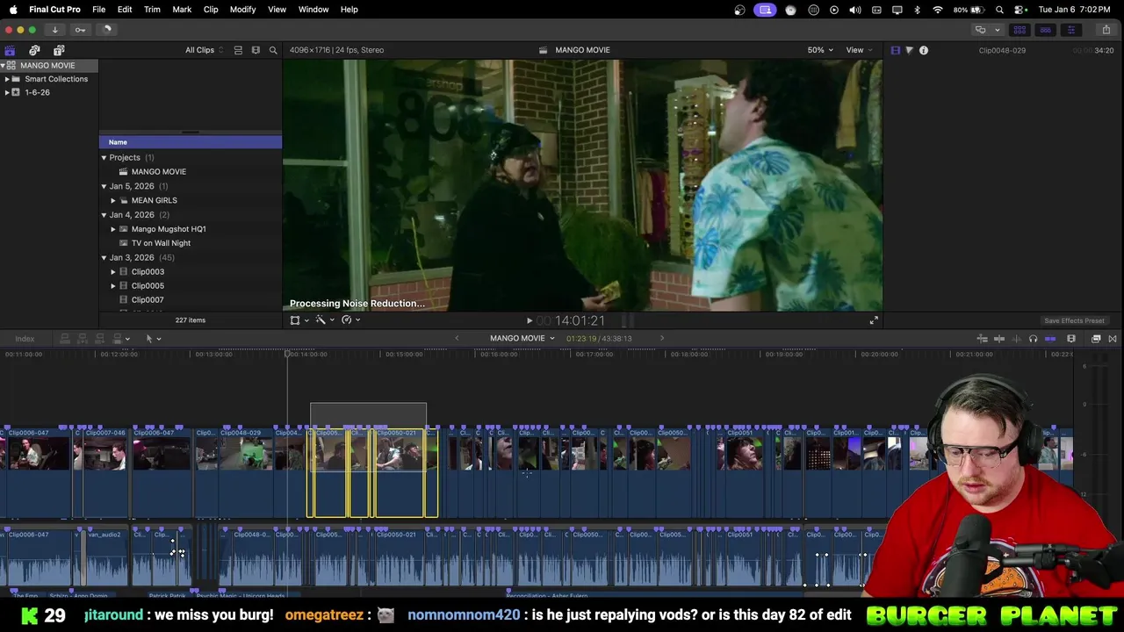Show or hide the Timeline pane
The height and width of the screenshot is (632, 1124).
coord(1045,30)
